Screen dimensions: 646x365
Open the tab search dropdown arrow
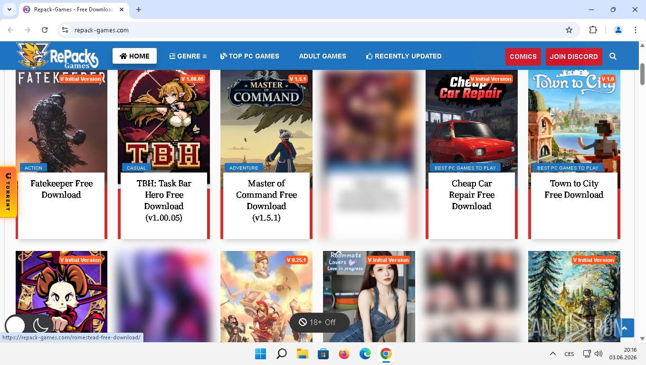pos(9,10)
